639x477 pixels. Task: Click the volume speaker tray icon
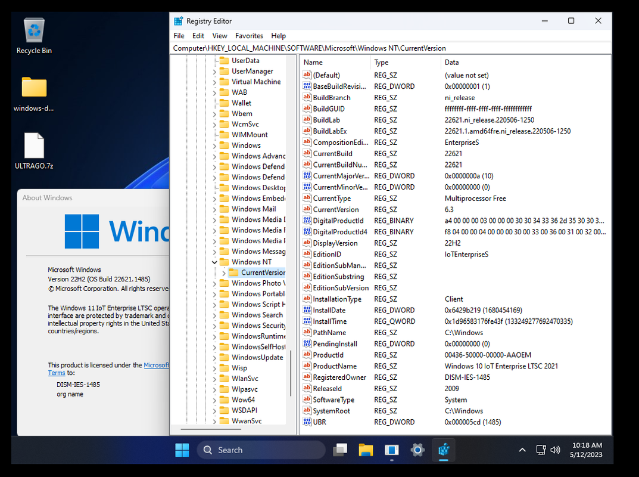point(555,450)
